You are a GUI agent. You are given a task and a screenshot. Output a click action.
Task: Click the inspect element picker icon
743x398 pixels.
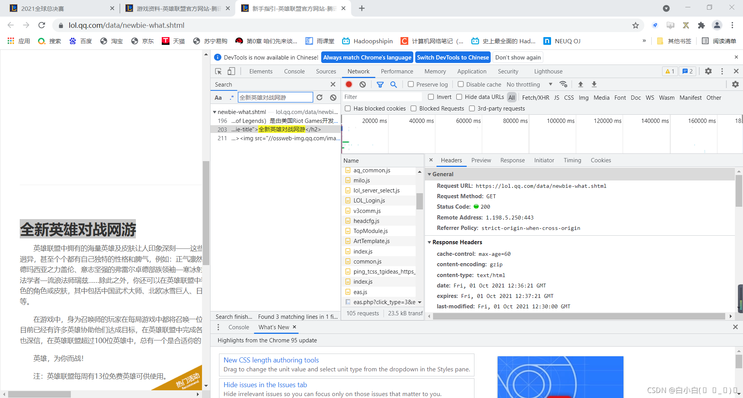219,71
